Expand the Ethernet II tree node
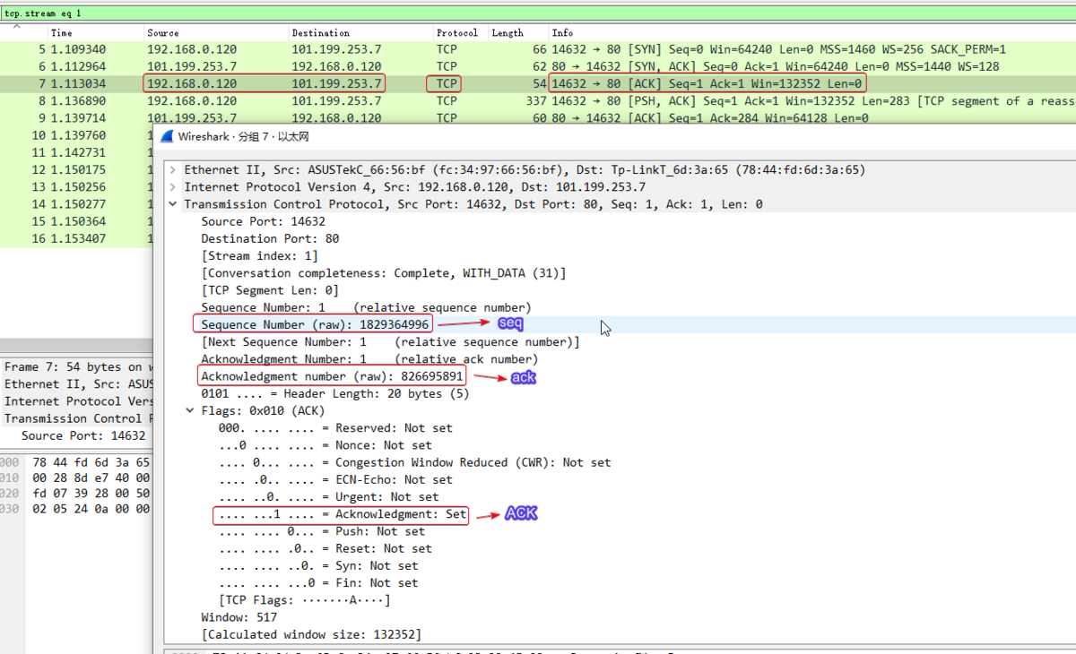 tap(172, 169)
